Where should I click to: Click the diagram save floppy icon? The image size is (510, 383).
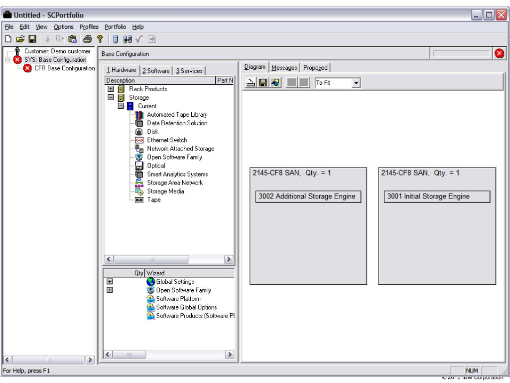(263, 82)
